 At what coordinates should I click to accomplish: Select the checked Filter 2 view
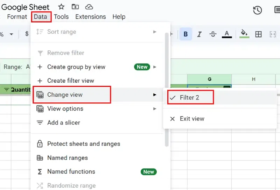click(189, 97)
